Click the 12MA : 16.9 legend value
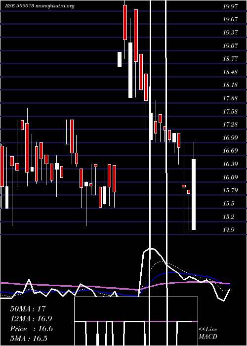Image resolution: width=247 pixels, height=346 pixels. 31,319
